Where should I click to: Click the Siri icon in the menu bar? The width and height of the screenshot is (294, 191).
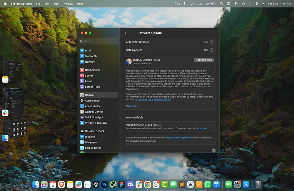click(263, 4)
